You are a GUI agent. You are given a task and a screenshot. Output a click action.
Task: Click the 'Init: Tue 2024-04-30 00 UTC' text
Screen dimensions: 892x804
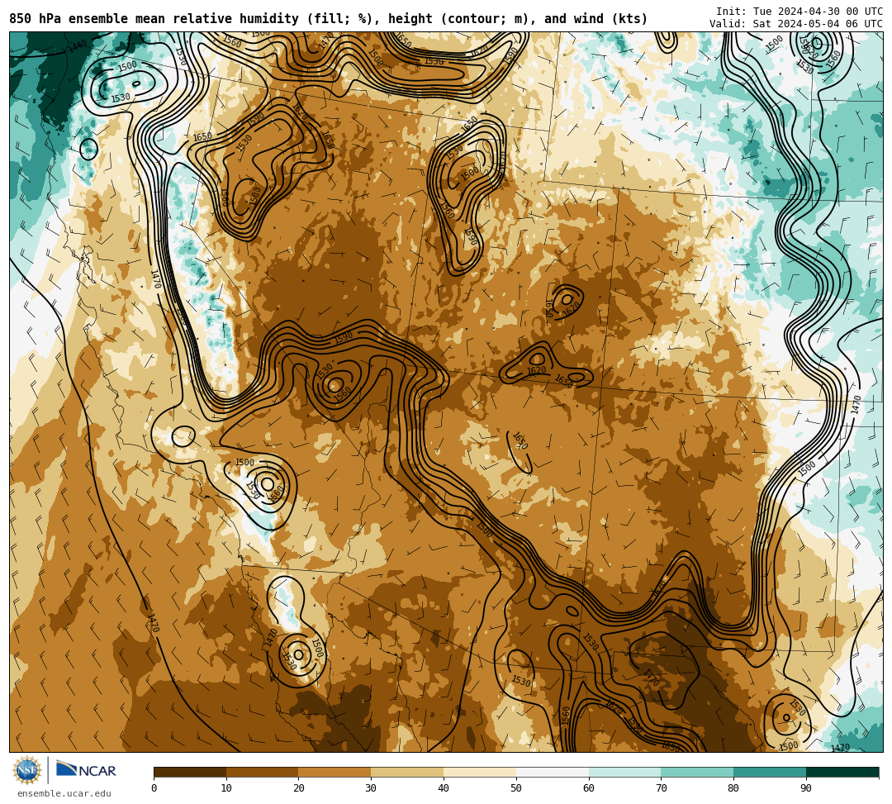(x=799, y=12)
